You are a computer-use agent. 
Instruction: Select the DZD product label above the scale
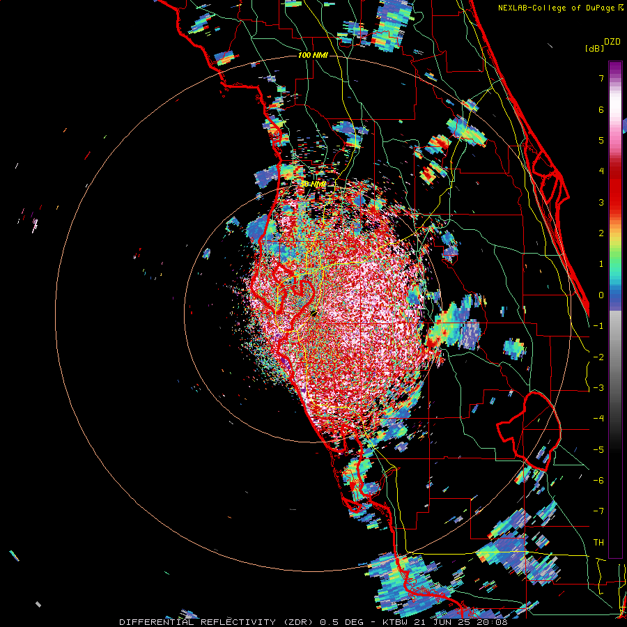(x=612, y=42)
